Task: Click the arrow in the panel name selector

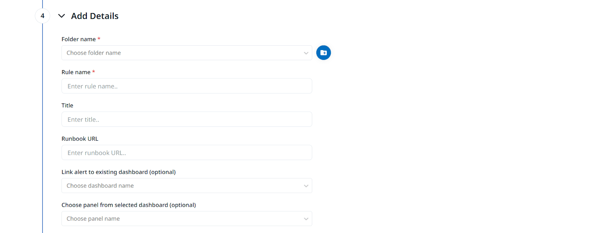Action: [306, 219]
